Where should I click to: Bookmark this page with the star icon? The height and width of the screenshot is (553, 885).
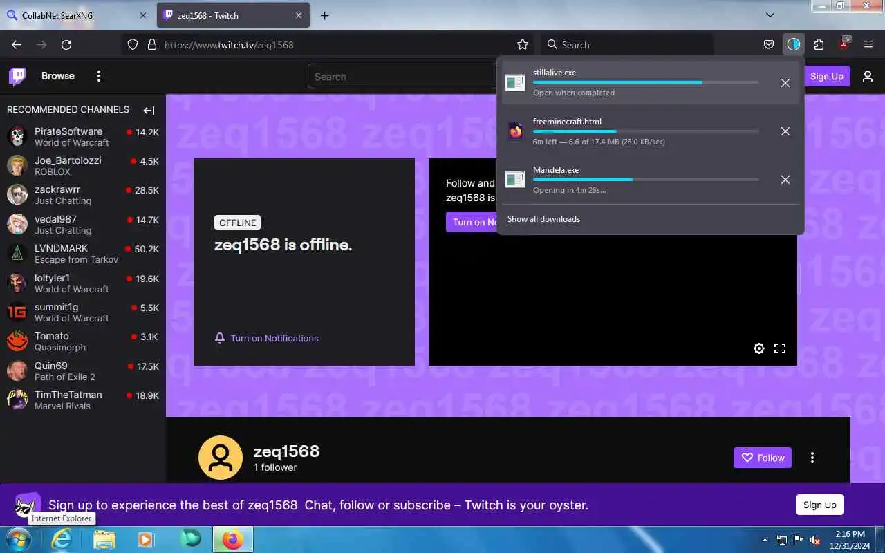tap(523, 44)
